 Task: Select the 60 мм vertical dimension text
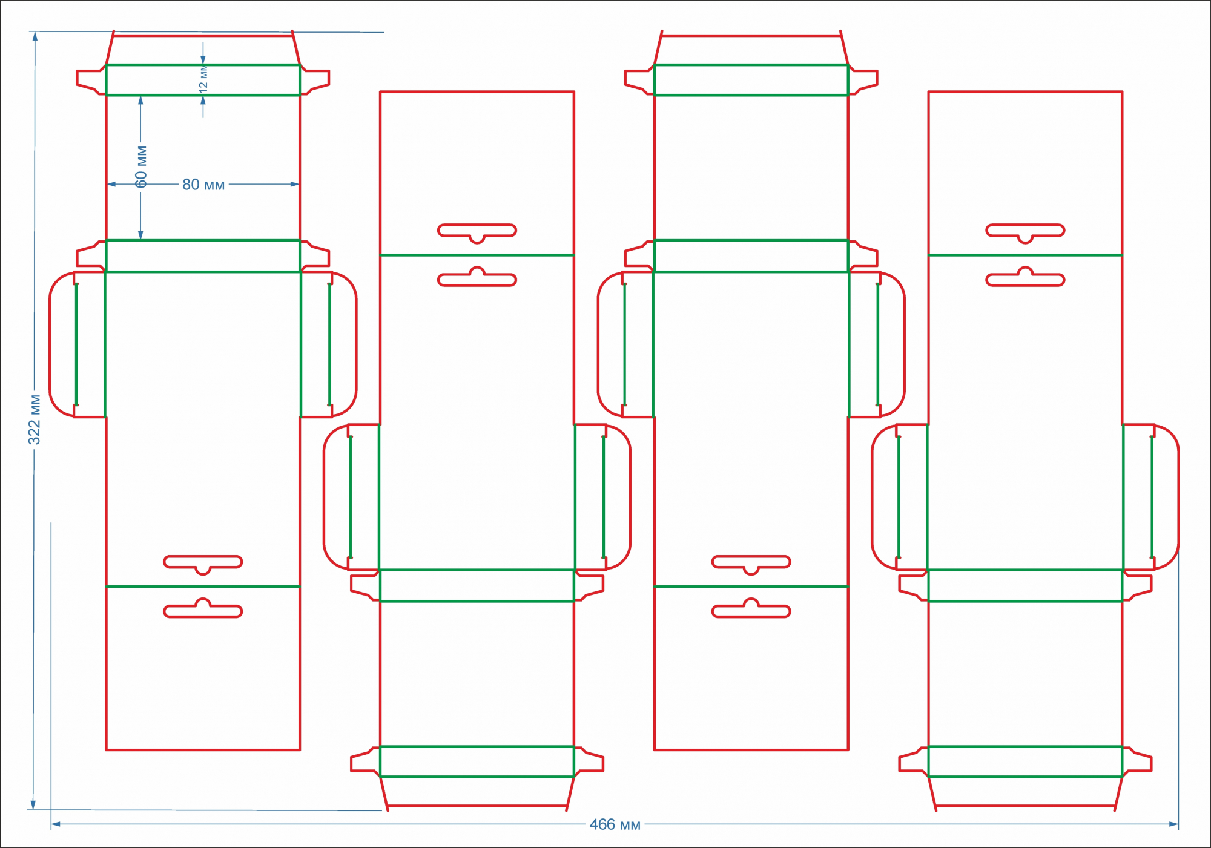(x=141, y=166)
